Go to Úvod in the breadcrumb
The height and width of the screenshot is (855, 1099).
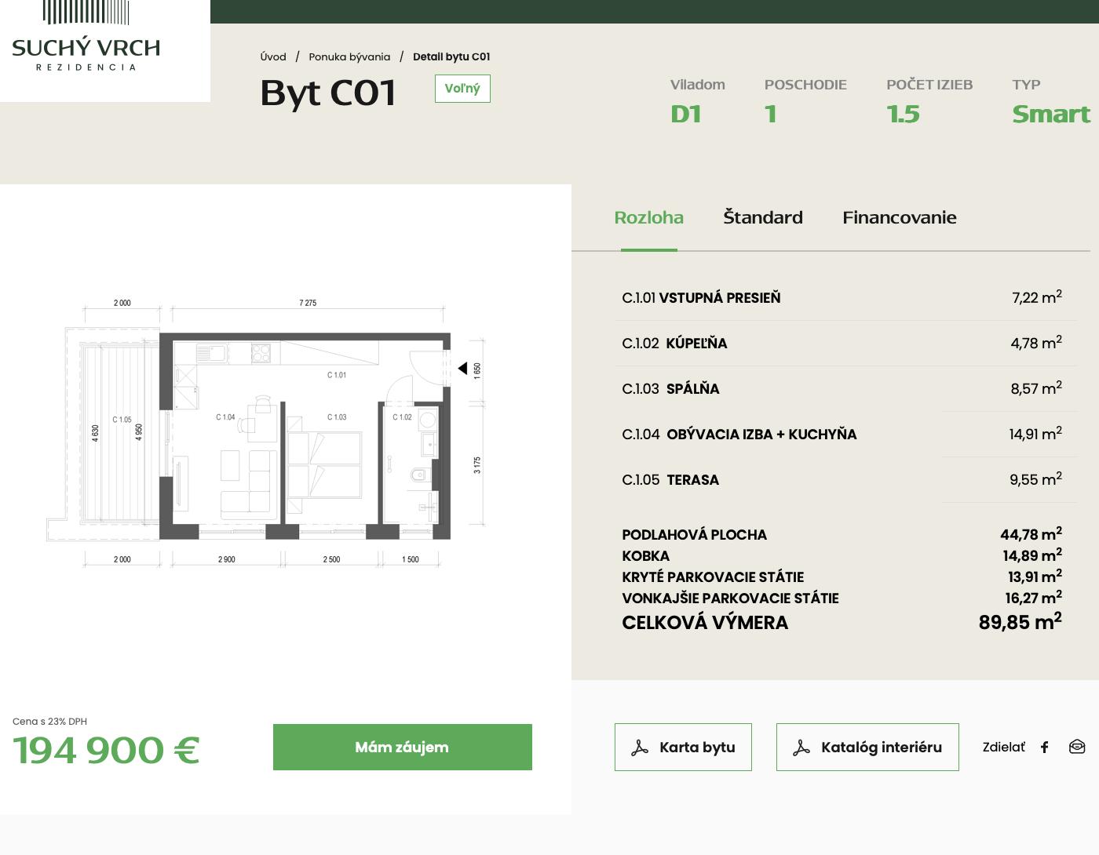273,56
